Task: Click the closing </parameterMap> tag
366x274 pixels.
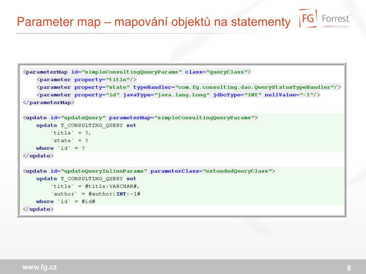Action: click(x=49, y=102)
